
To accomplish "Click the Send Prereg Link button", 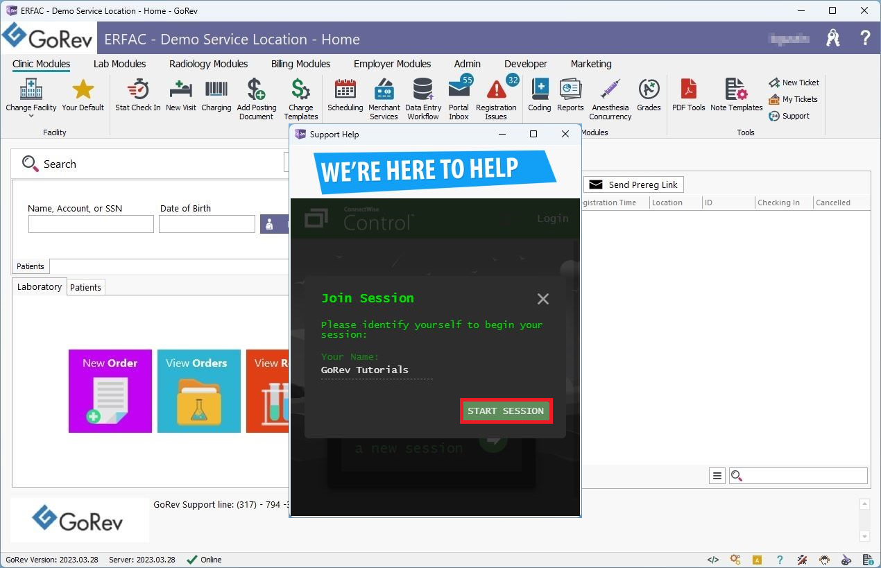I will coord(633,184).
